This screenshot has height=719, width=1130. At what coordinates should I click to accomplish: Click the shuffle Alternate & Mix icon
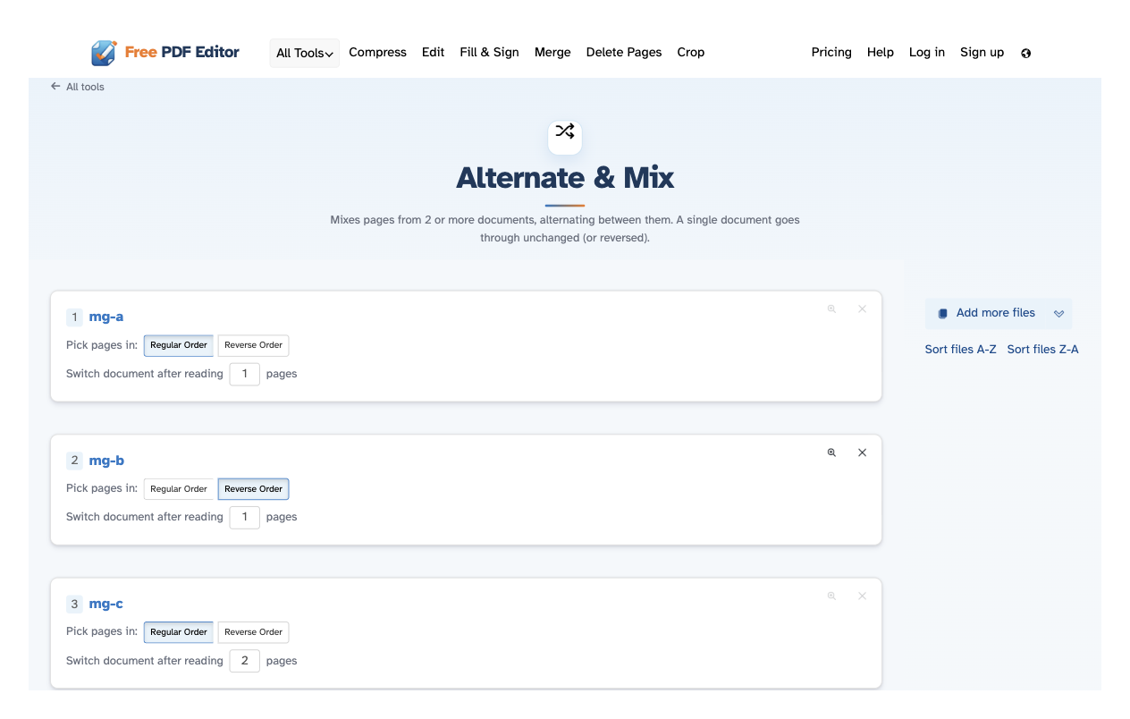point(565,132)
